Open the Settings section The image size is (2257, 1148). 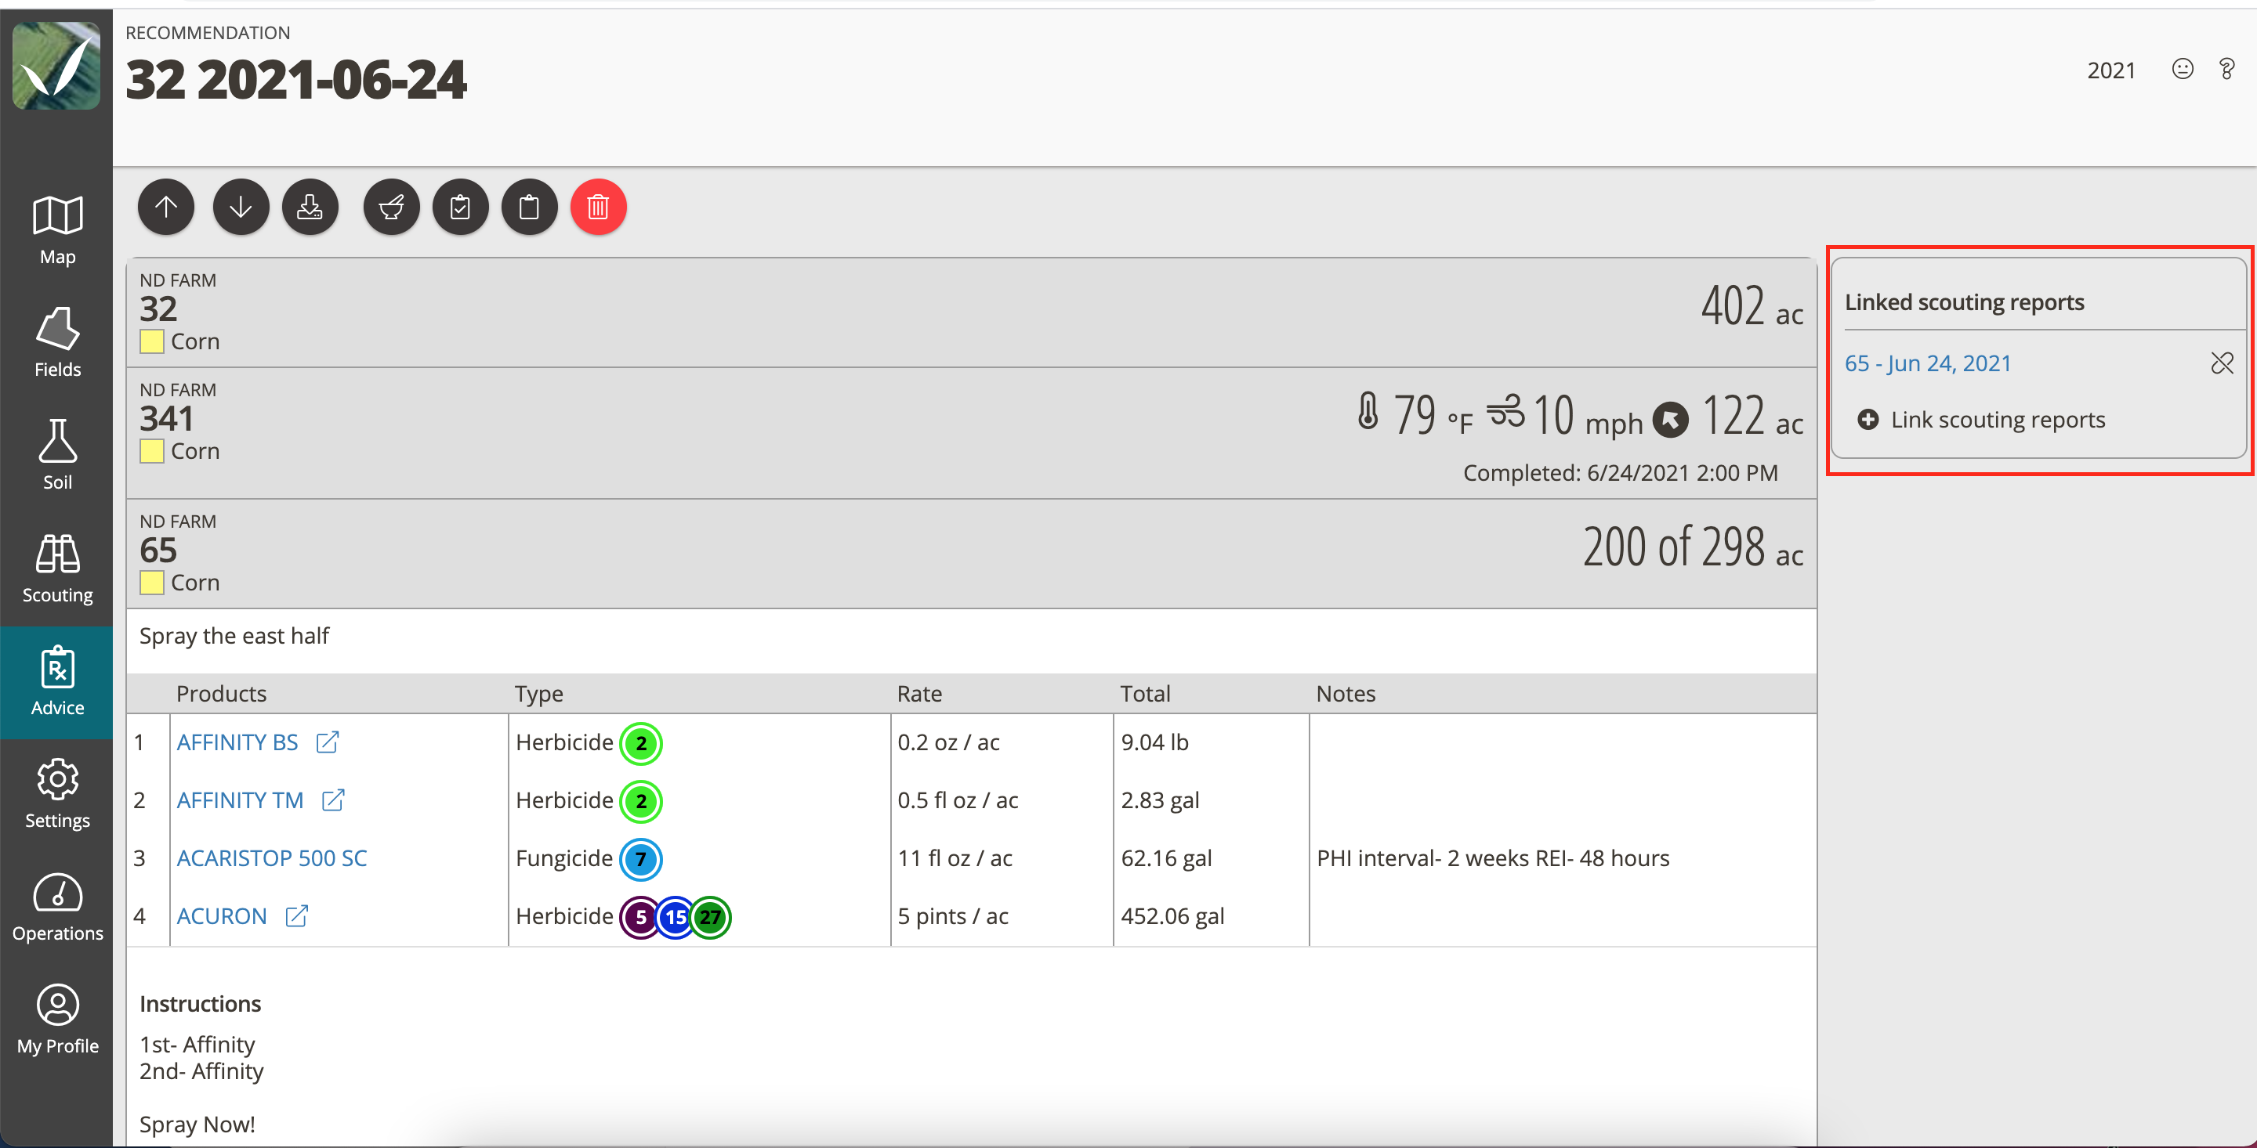[58, 794]
